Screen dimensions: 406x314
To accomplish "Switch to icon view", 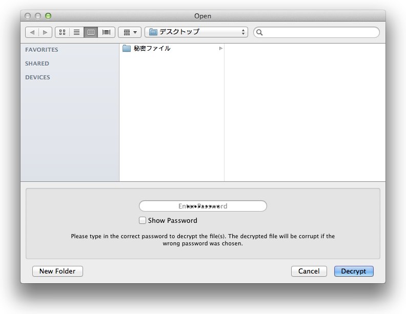I will pos(62,32).
